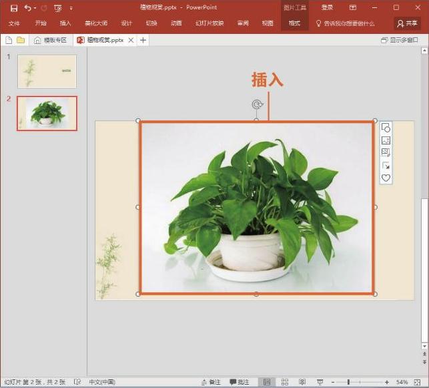Open the 幻灯片放映 ribbon tab
429x388 pixels.
coord(209,23)
